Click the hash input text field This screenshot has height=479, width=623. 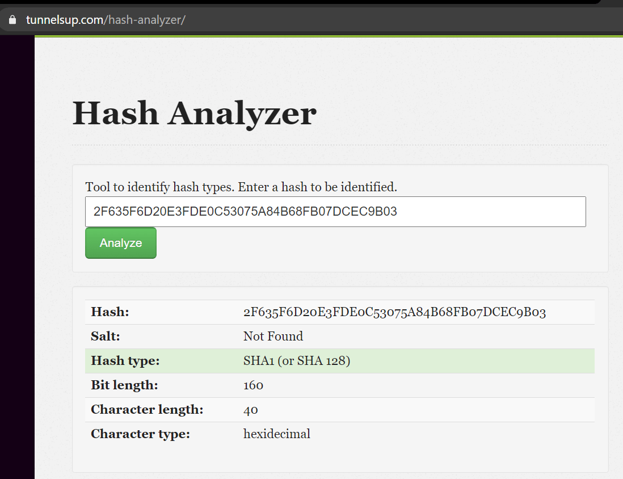[335, 212]
